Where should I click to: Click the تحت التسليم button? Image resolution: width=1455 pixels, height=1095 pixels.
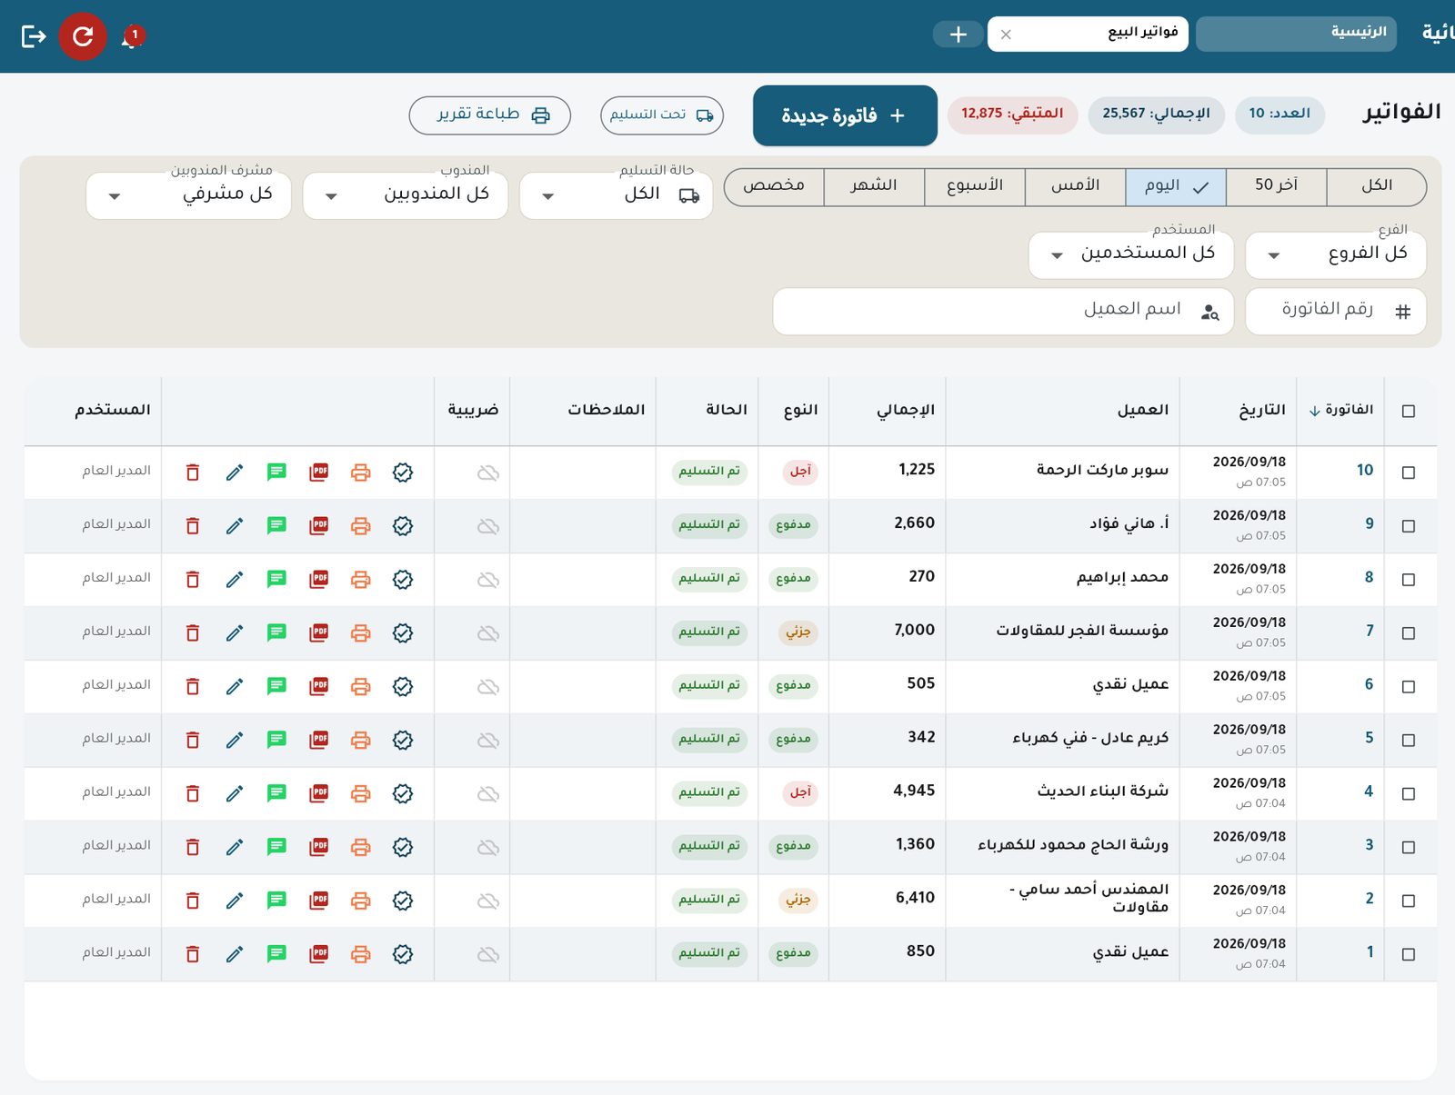662,115
